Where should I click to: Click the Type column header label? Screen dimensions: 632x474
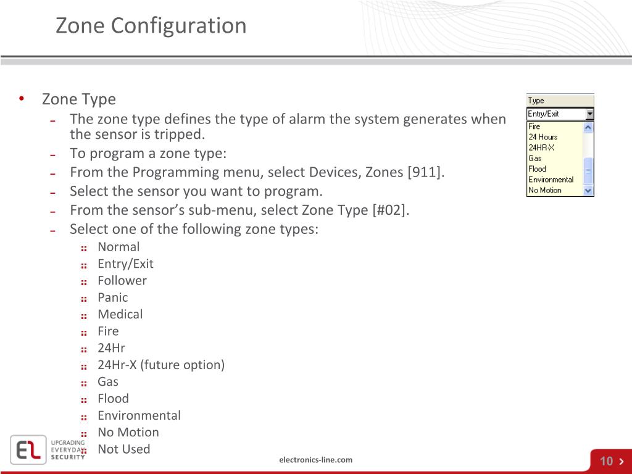[536, 101]
